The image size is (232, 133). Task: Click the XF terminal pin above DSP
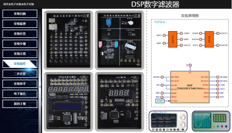pyautogui.click(x=190, y=65)
